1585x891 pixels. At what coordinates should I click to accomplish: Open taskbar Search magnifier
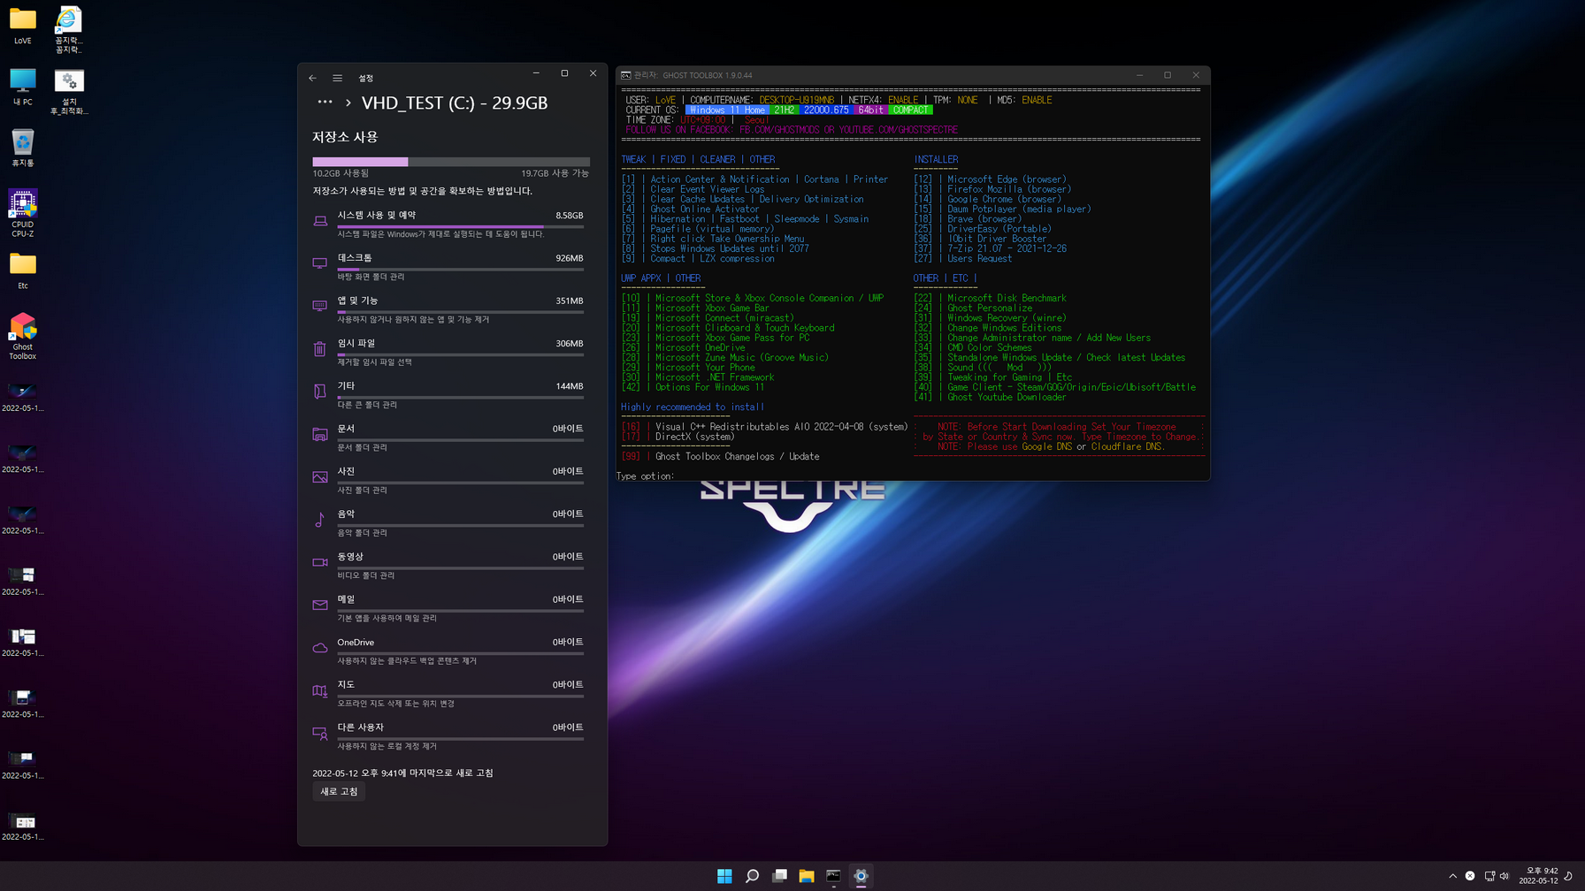point(752,876)
